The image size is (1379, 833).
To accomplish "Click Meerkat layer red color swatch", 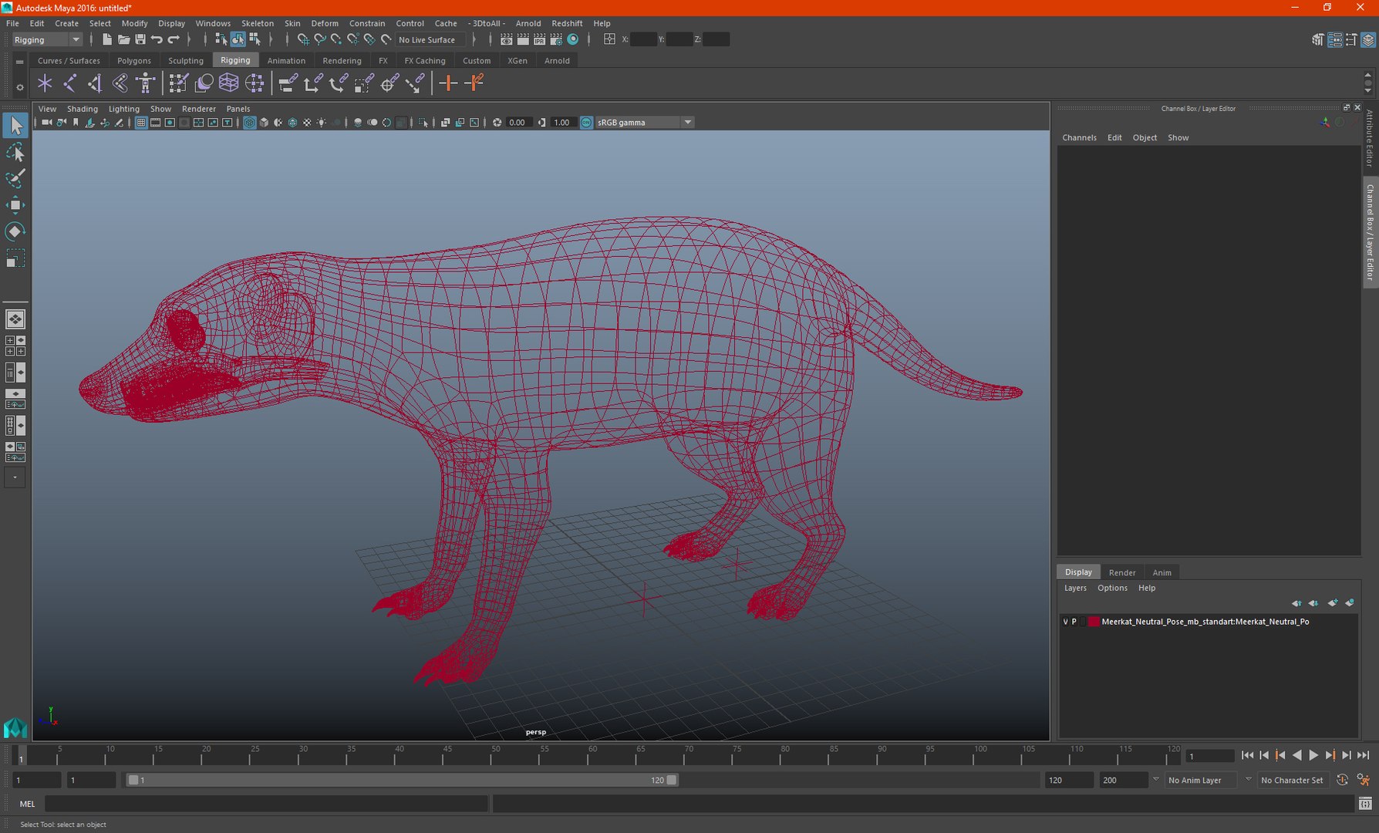I will (1094, 622).
